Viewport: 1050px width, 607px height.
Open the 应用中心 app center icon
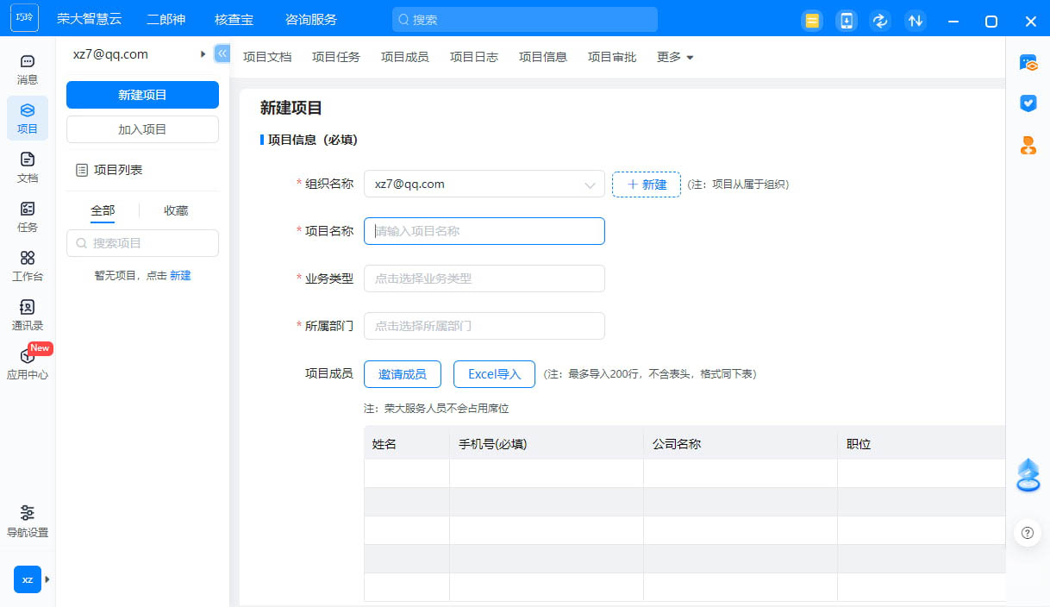[x=28, y=364]
